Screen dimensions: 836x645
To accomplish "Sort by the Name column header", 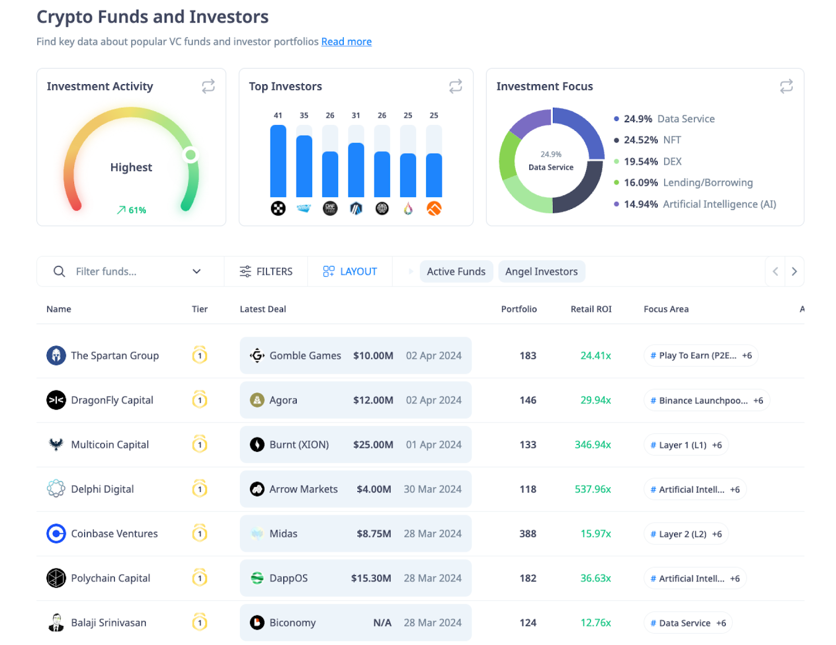I will coord(59,309).
